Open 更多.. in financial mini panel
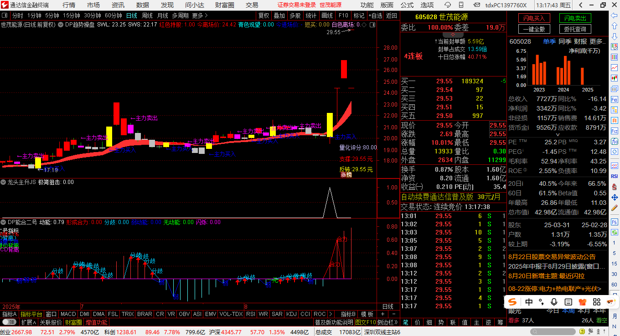Viewport: 620px width, 336px height. coord(598,41)
